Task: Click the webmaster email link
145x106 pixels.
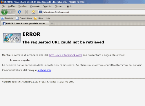Action: (x=44, y=70)
